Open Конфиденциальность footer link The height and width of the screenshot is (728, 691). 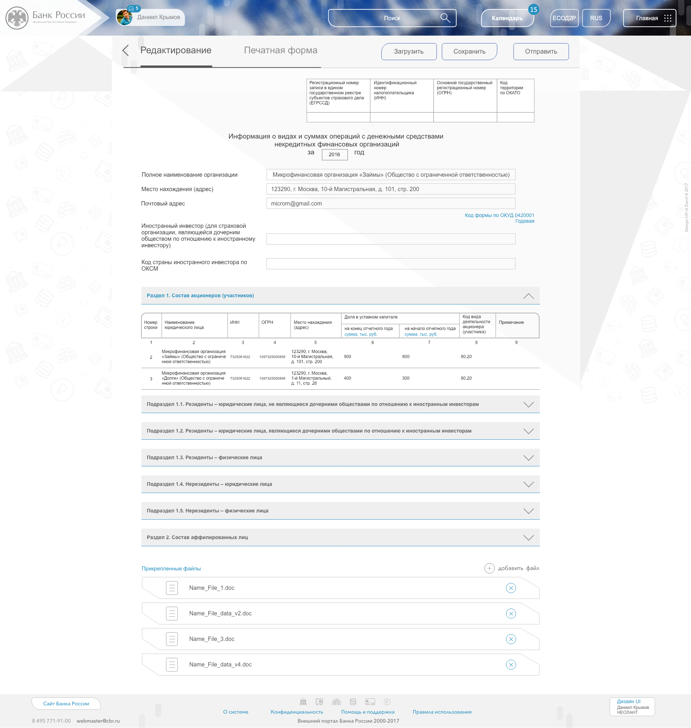(297, 712)
